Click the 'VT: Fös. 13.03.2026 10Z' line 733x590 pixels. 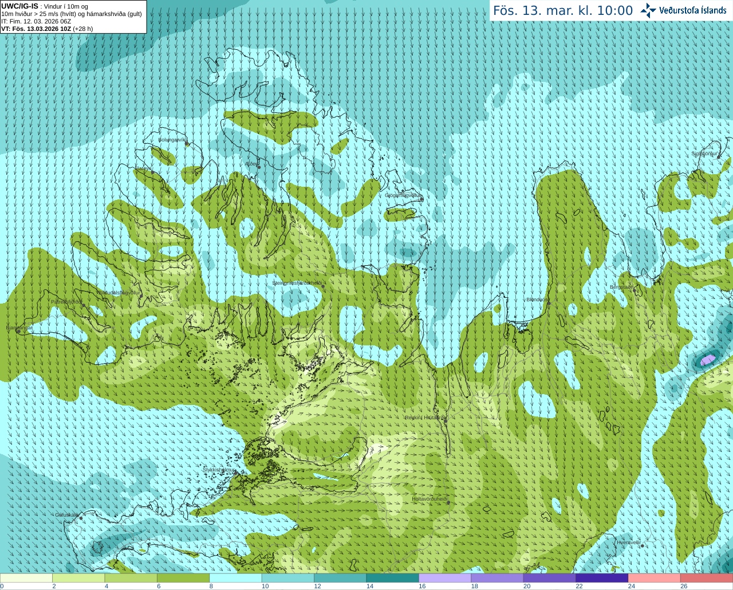pos(36,29)
